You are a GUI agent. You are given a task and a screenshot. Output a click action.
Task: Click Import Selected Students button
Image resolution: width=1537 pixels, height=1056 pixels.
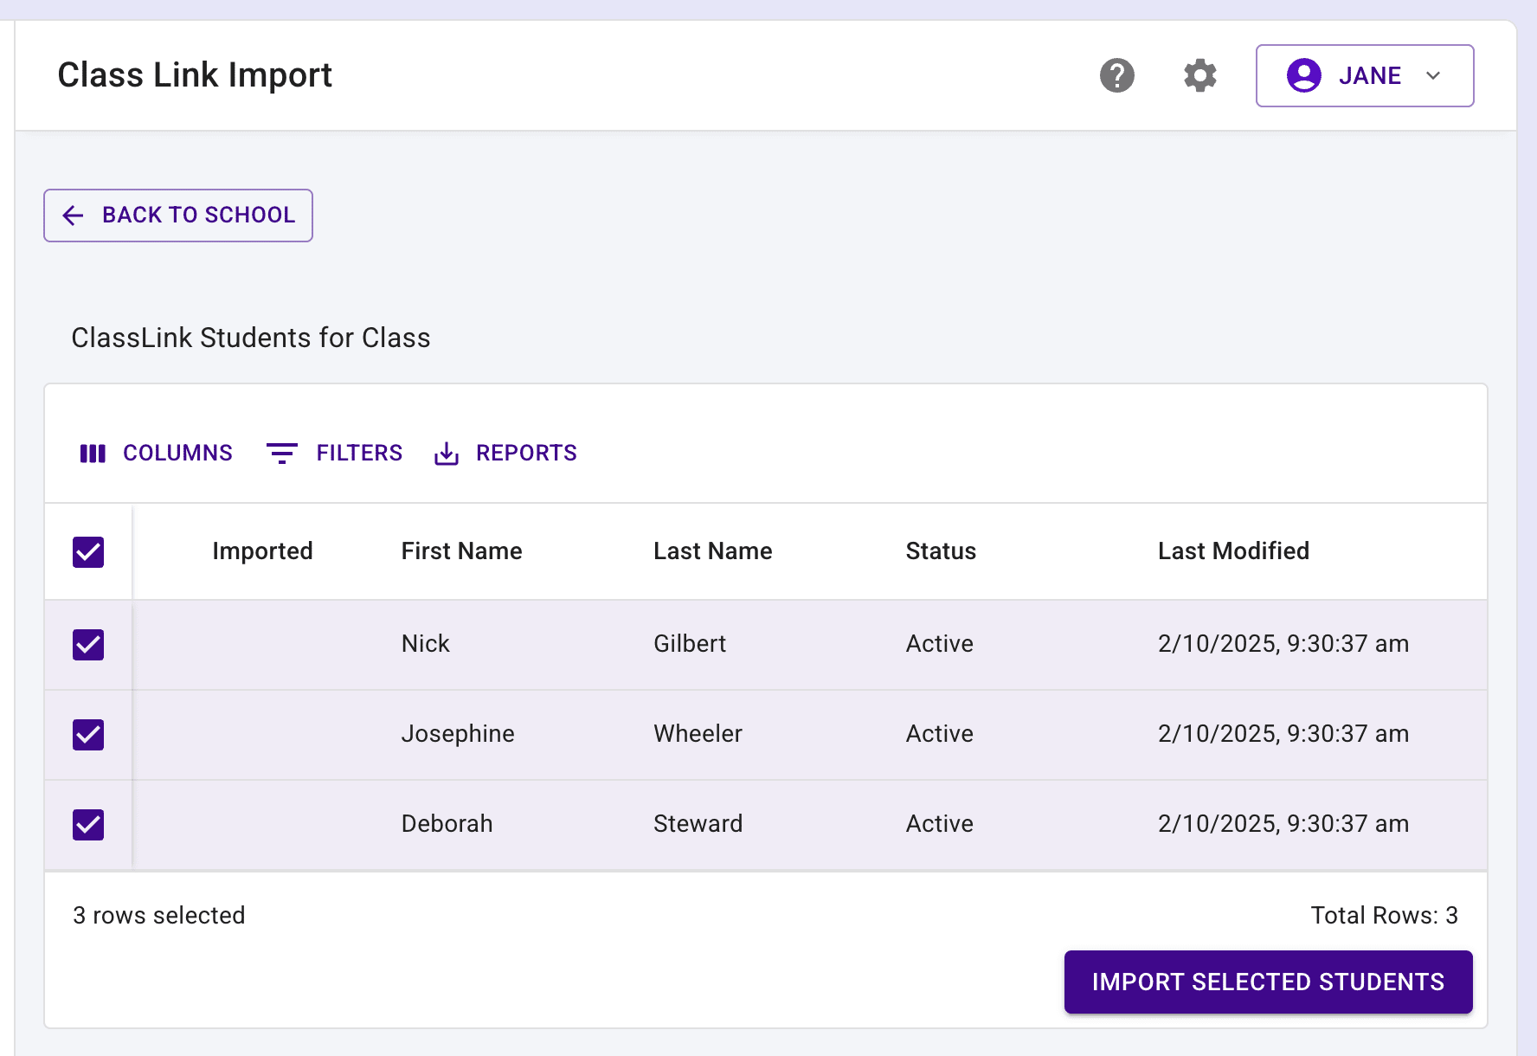tap(1268, 982)
